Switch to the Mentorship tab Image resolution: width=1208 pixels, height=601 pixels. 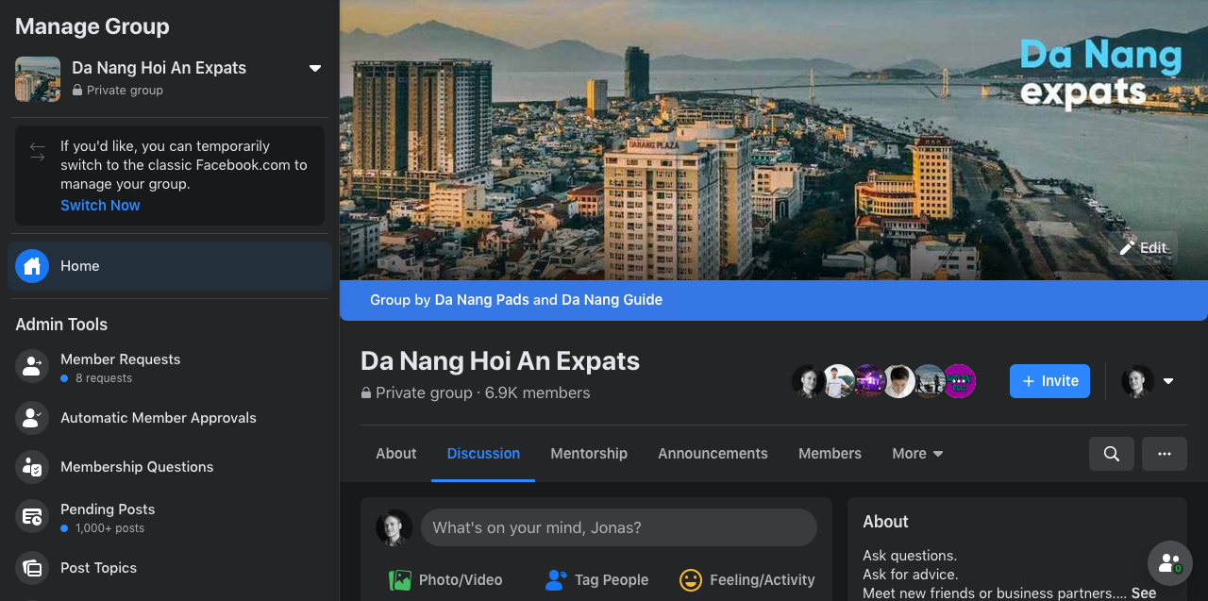pos(589,454)
